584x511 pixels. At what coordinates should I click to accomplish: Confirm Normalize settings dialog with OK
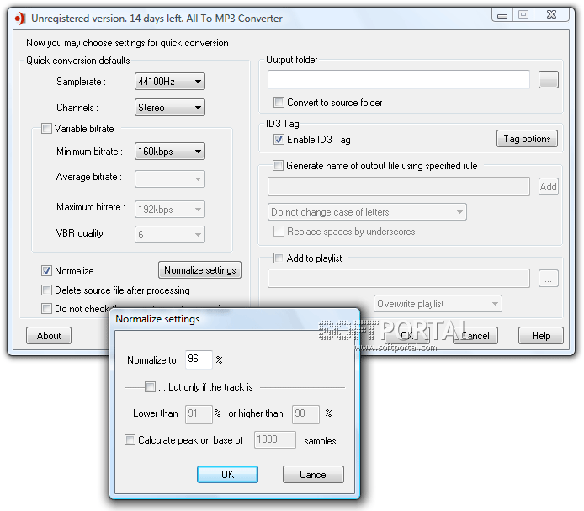[227, 474]
